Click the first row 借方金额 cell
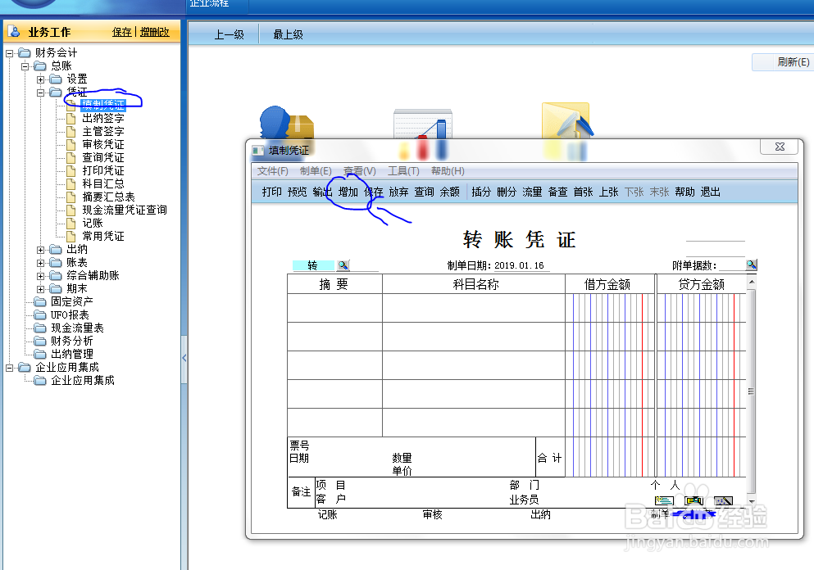 pyautogui.click(x=610, y=308)
